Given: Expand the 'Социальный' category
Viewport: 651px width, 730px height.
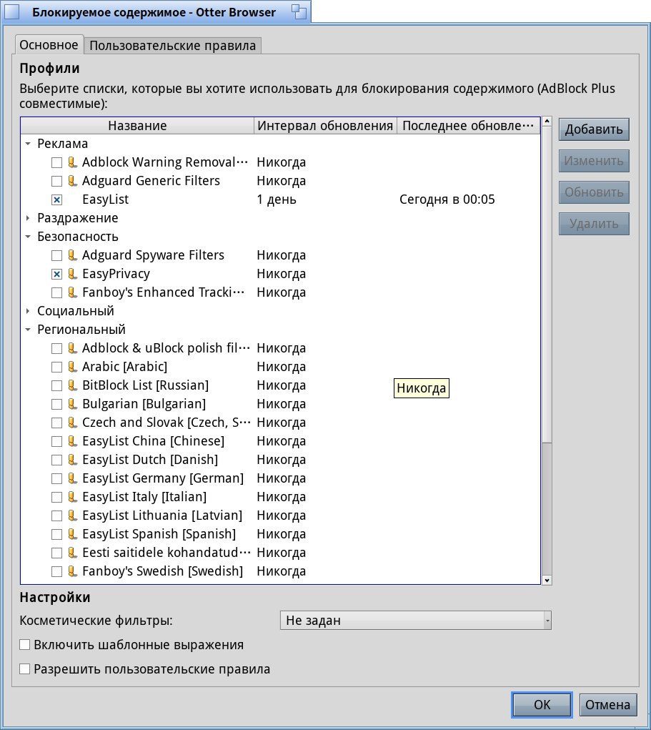Looking at the screenshot, I should 28,311.
